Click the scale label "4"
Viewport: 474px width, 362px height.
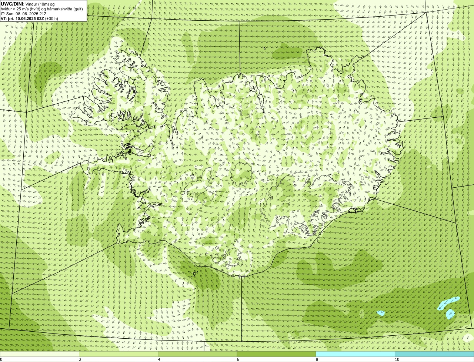coord(159,359)
